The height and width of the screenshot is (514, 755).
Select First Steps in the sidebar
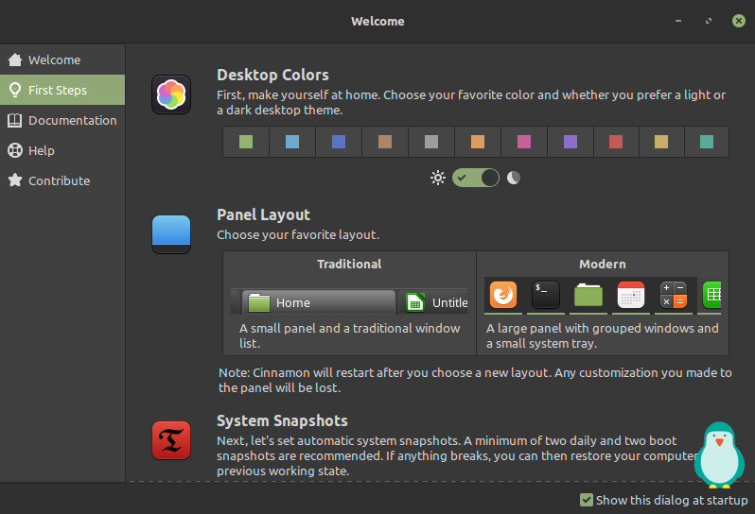pos(62,90)
